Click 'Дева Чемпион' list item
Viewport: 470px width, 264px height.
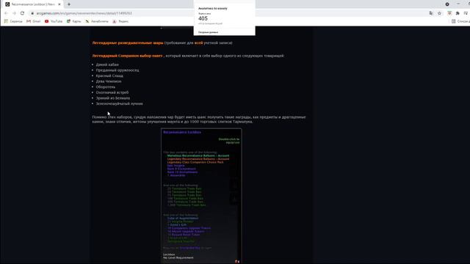(109, 81)
